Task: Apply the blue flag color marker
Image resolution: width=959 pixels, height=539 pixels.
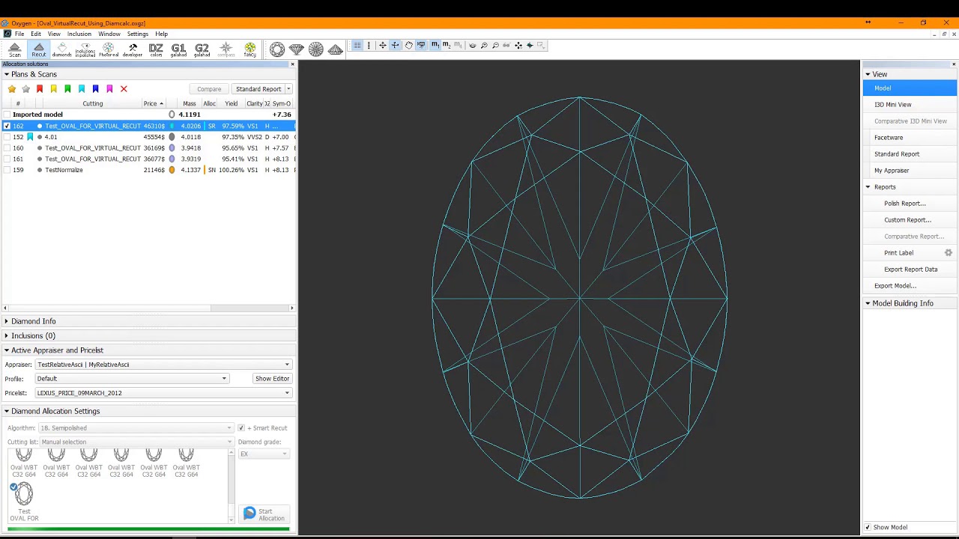Action: click(x=95, y=89)
